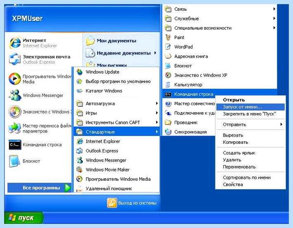Click the Outlook Express email icon in pinned list

tap(15, 59)
